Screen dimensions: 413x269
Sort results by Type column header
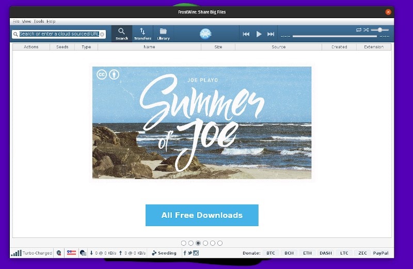pos(86,47)
